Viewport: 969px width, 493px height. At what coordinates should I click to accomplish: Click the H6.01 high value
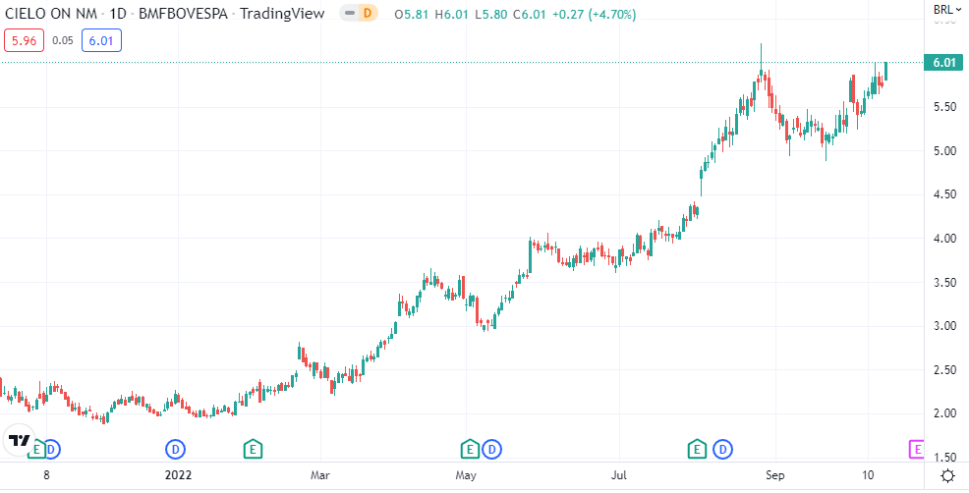[x=453, y=14]
